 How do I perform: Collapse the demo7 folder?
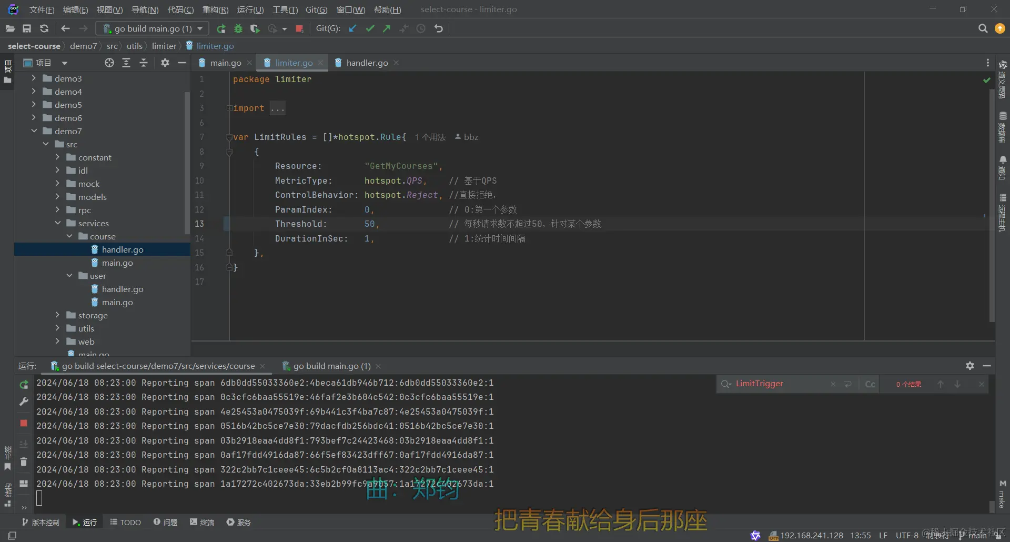pyautogui.click(x=34, y=131)
